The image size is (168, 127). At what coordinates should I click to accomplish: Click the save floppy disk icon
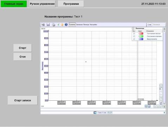coord(48,25)
